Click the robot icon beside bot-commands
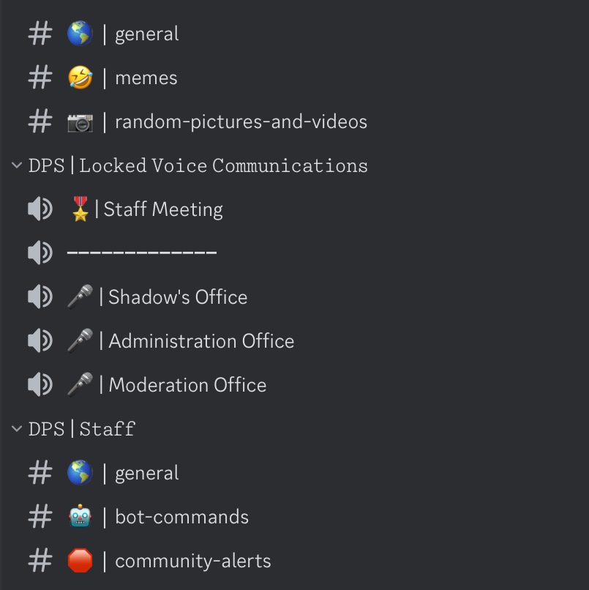This screenshot has height=590, width=589. pyautogui.click(x=80, y=517)
